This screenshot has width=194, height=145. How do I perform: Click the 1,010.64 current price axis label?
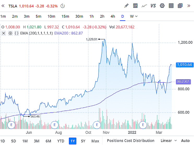coord(185,65)
